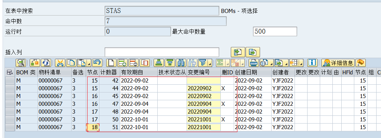Select the row with counter 47
This screenshot has height=138, width=381.
[10, 104]
